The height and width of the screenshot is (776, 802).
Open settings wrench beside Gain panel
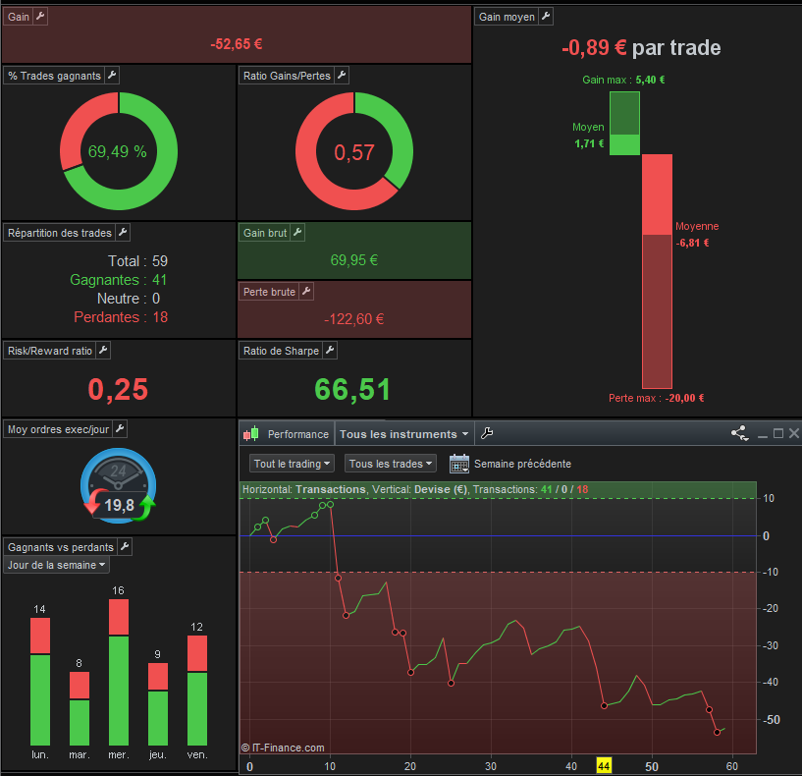40,17
